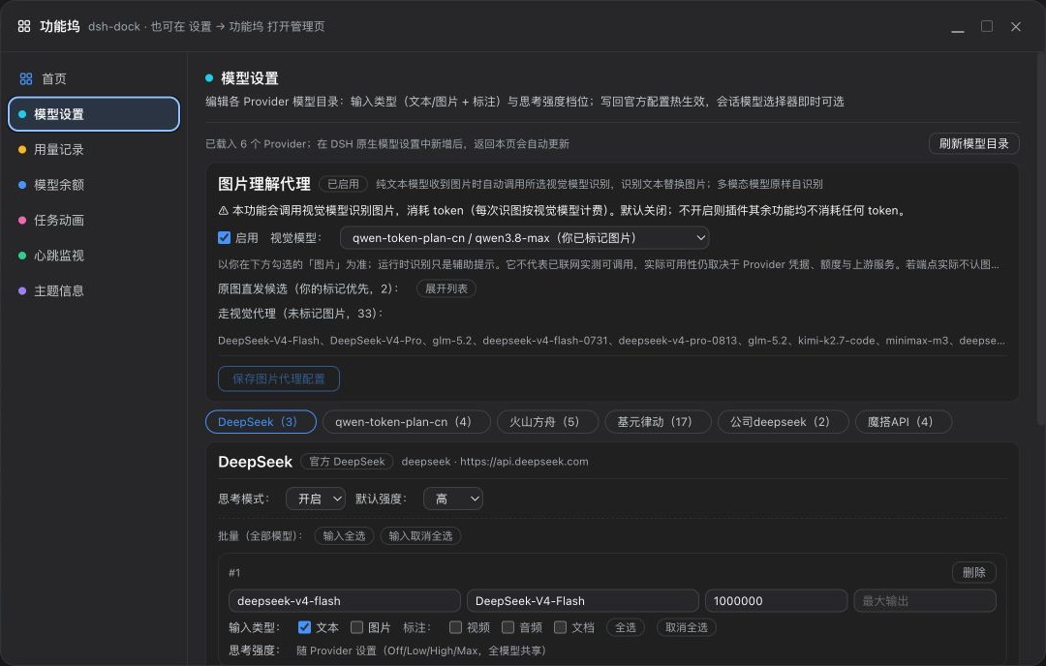Viewport: 1046px width, 666px height.
Task: Click the 功能坞 grid icon in title bar
Action: [x=24, y=26]
